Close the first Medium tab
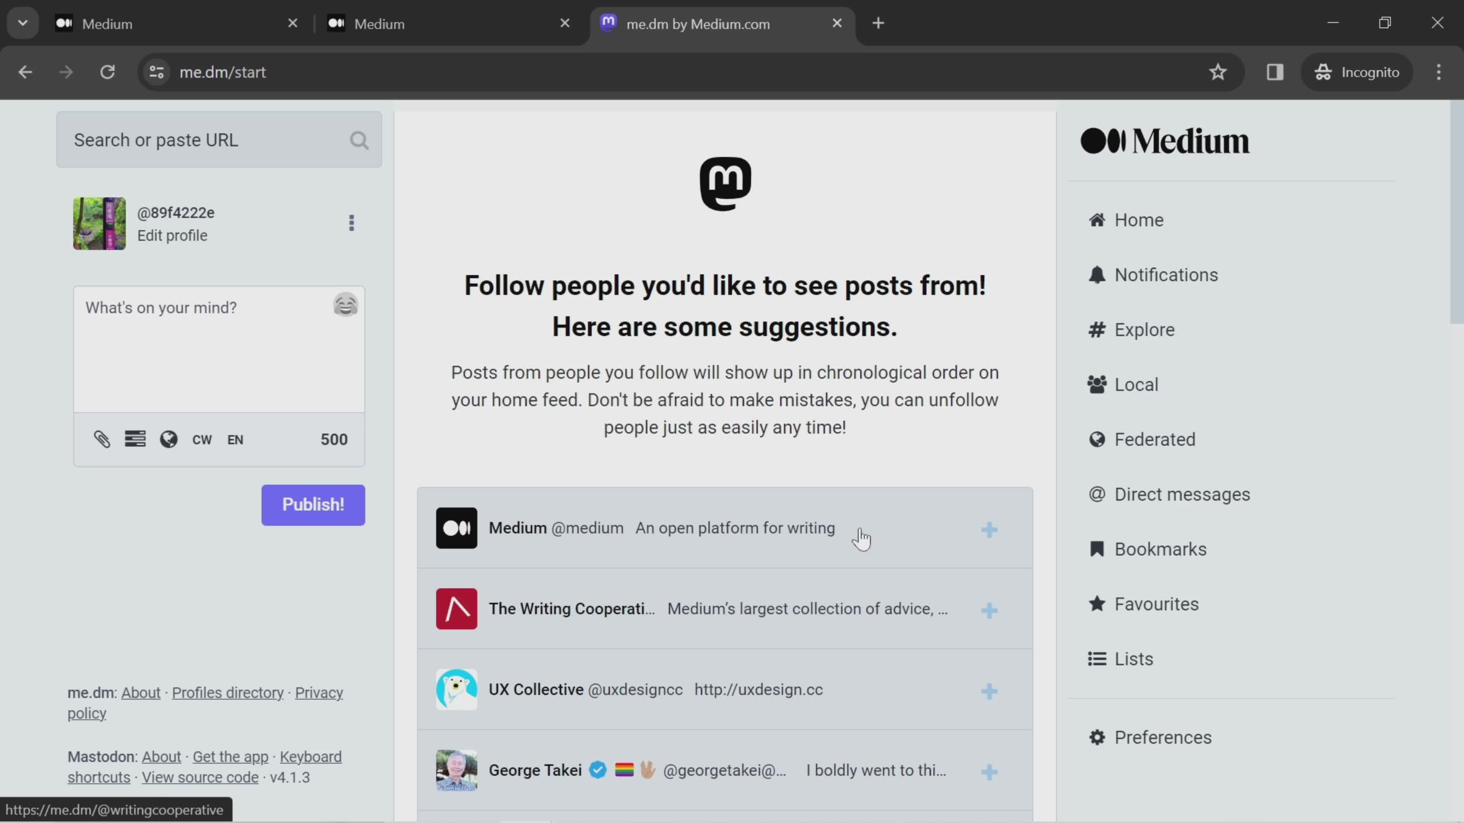 [293, 23]
